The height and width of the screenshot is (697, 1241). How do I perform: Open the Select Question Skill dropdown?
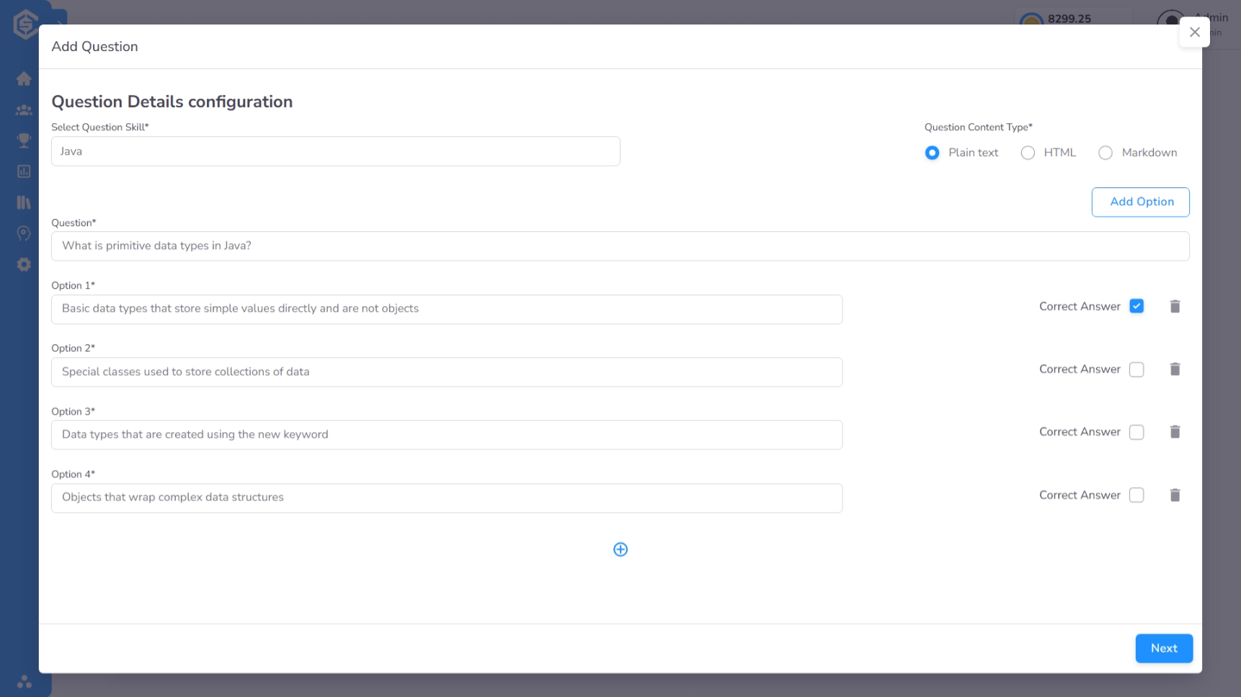point(335,151)
